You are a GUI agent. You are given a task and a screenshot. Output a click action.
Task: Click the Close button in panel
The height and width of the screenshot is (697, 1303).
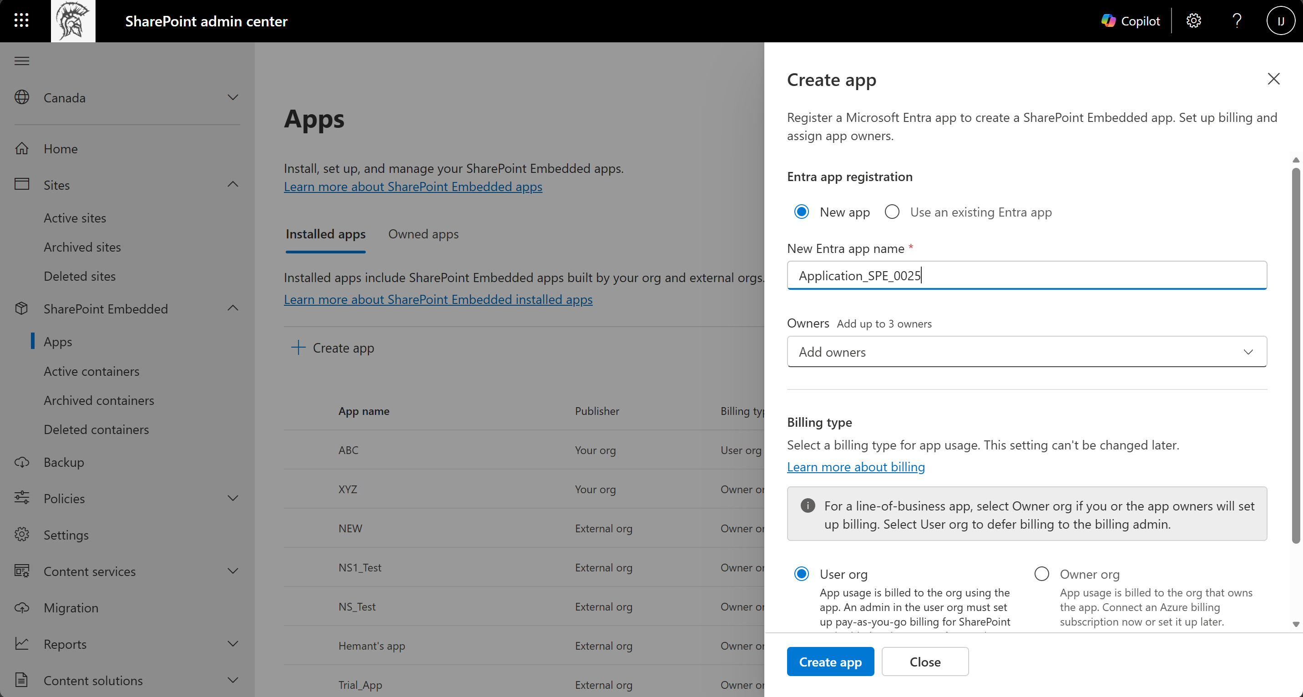pyautogui.click(x=925, y=662)
